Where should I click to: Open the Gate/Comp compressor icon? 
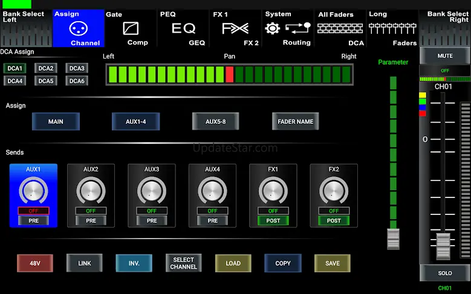pyautogui.click(x=131, y=28)
